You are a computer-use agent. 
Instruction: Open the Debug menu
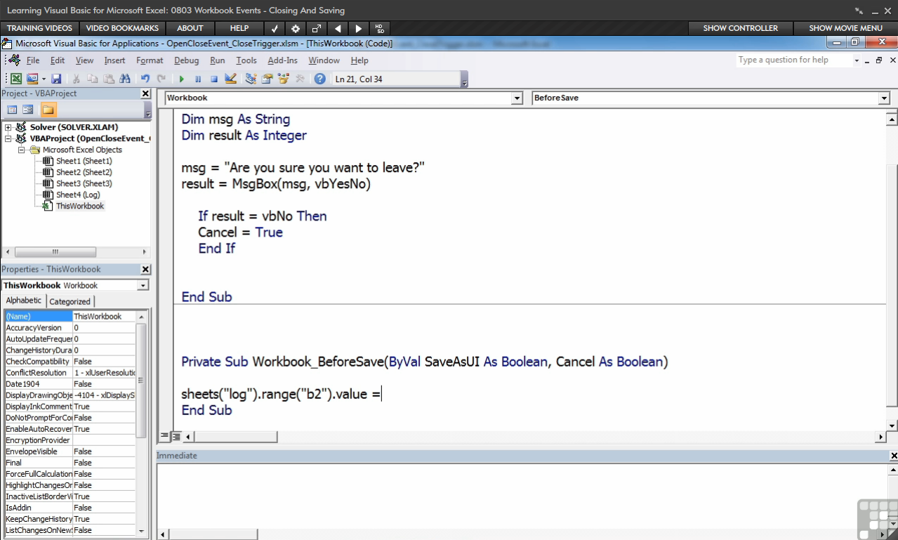coord(186,60)
